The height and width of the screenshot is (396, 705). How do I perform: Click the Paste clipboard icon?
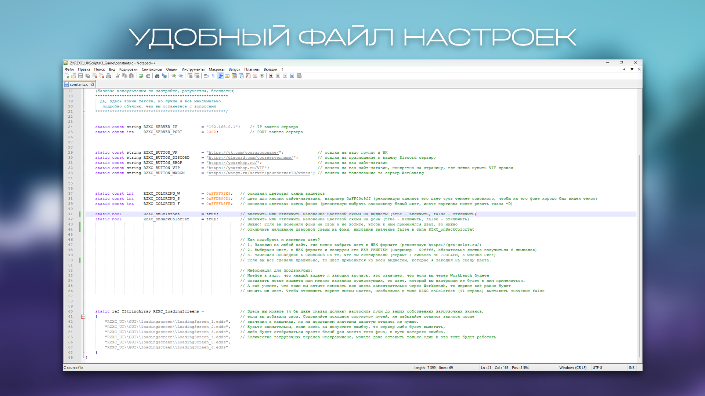tap(131, 76)
